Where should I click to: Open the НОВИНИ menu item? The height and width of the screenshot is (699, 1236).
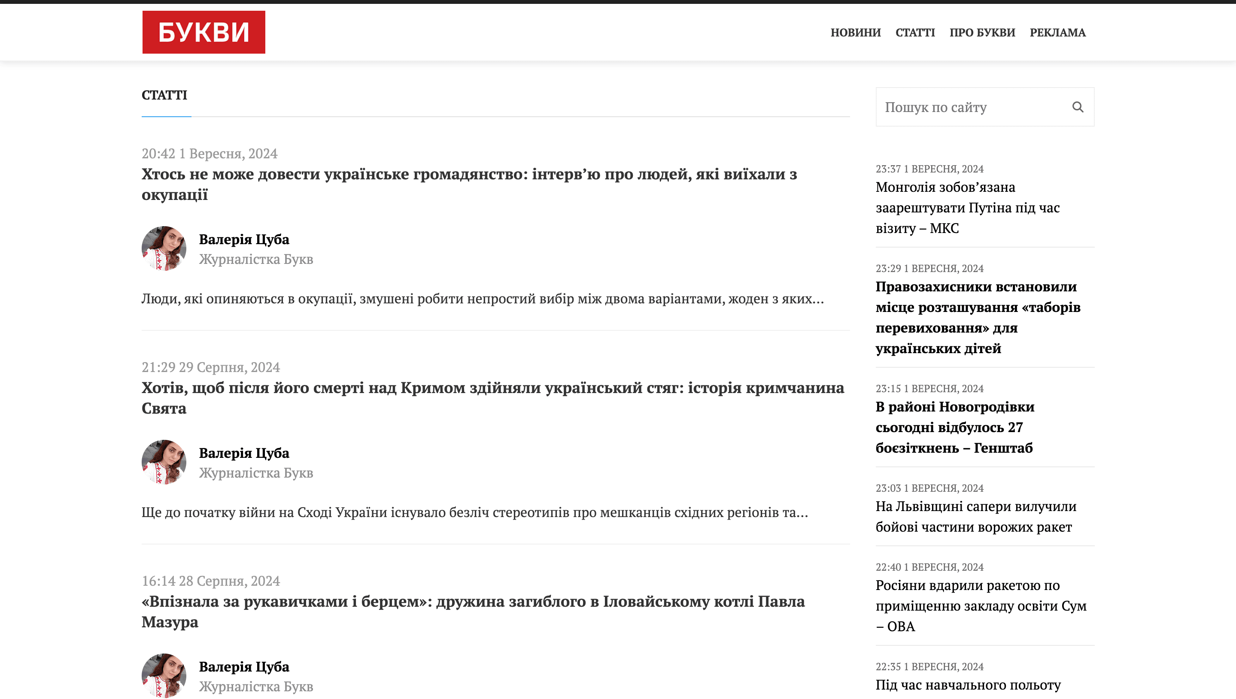click(x=856, y=33)
